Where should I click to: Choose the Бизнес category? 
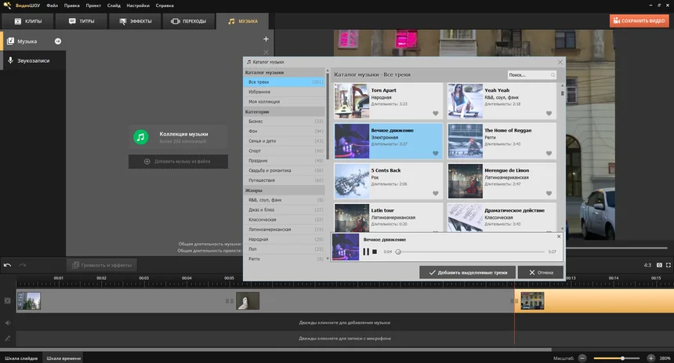[284, 122]
